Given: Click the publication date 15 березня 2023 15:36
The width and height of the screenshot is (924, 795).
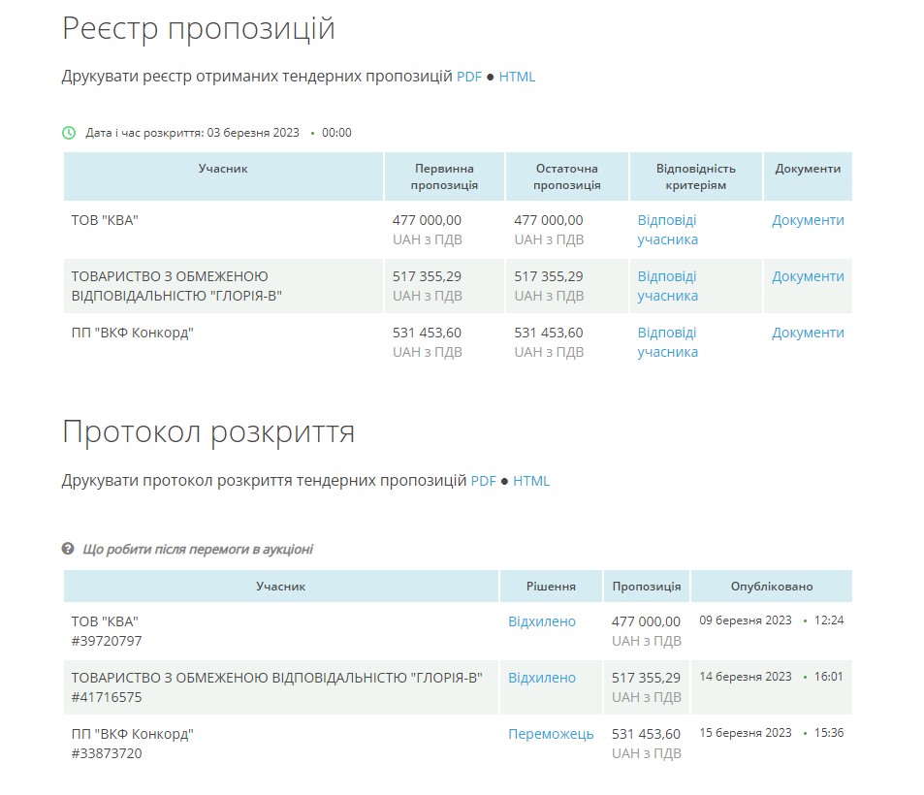Looking at the screenshot, I should [772, 733].
